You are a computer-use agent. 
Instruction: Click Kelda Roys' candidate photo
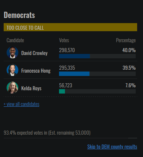tap(12, 88)
